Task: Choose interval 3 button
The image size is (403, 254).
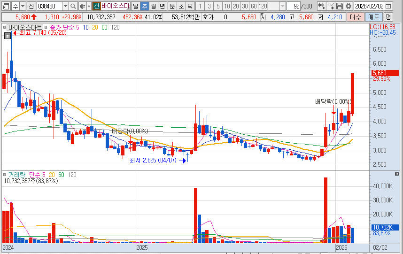Action: pos(209,6)
